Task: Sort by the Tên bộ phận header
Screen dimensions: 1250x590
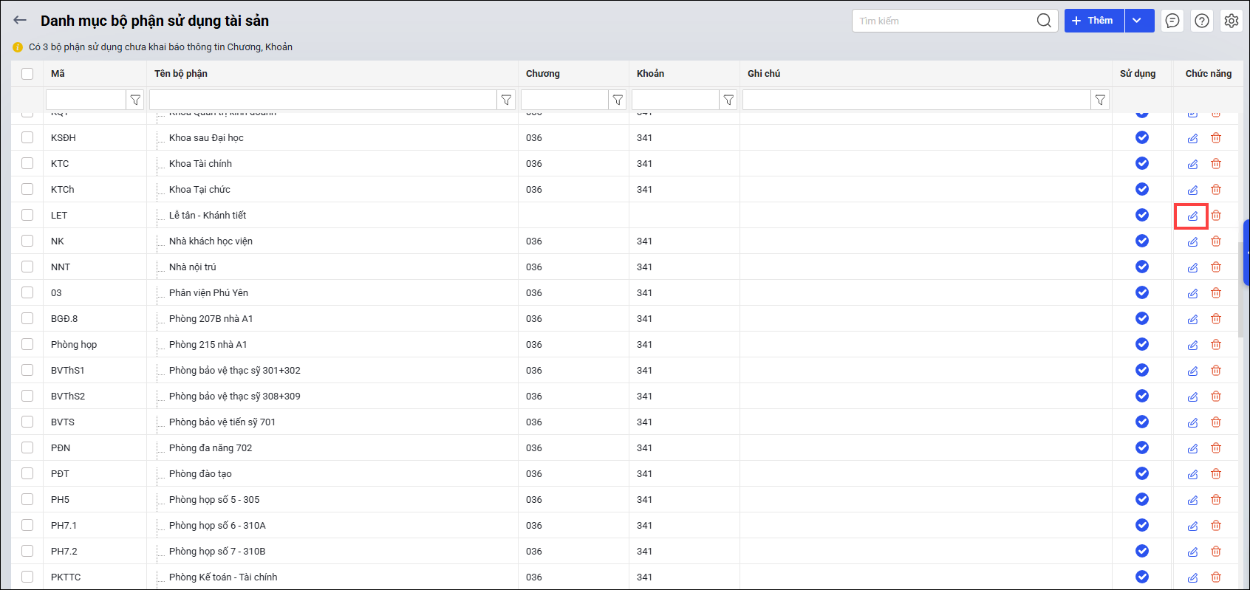Action: click(181, 74)
